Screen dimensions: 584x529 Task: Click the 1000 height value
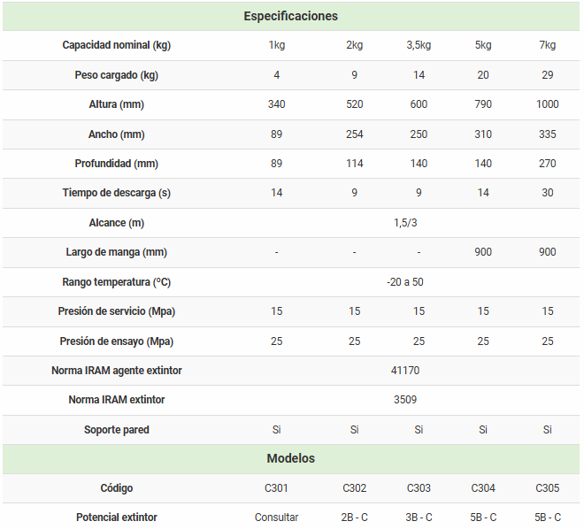coord(548,104)
